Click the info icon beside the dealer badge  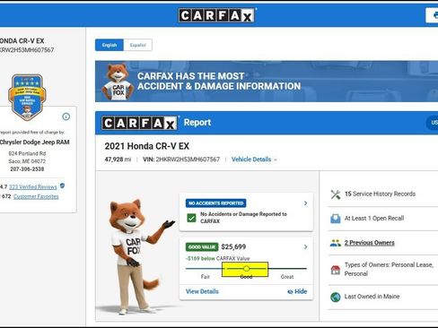coord(66,117)
